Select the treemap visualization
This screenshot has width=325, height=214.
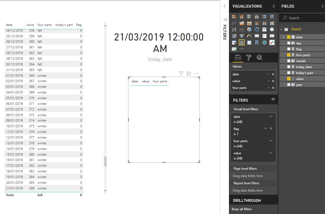pyautogui.click(x=264, y=29)
